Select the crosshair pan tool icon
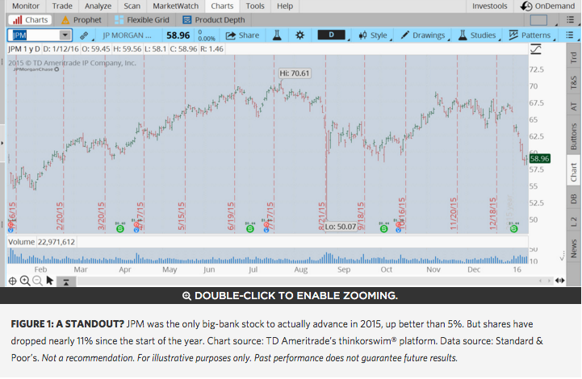Viewport: 582px width, 379px height. (13, 281)
